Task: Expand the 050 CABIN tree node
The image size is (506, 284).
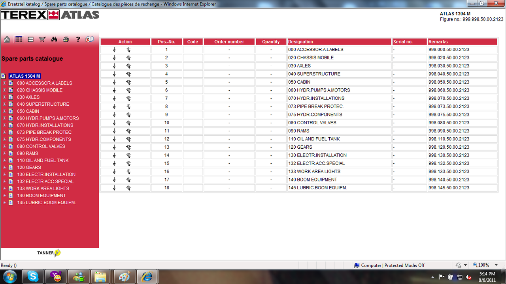Action: coord(5,112)
